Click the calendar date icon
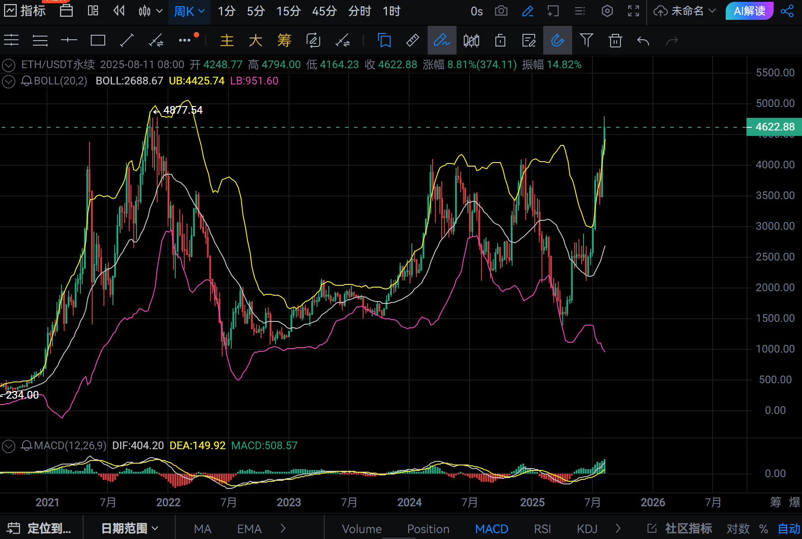Image resolution: width=802 pixels, height=539 pixels. click(66, 11)
